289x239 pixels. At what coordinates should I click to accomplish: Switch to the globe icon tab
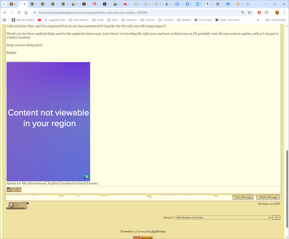pyautogui.click(x=218, y=4)
